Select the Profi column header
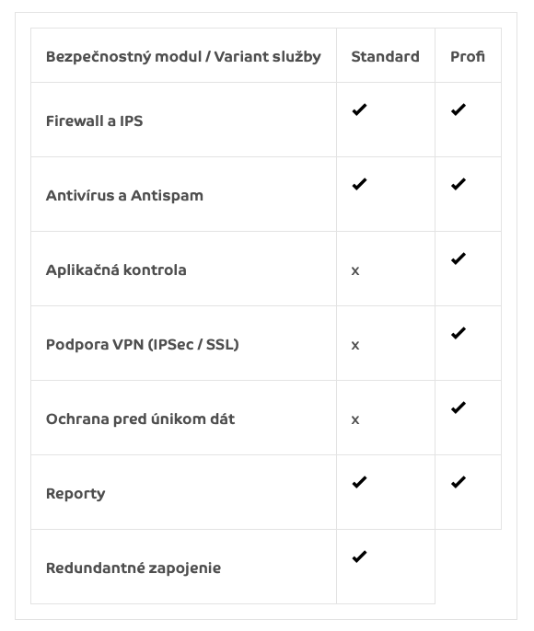Viewport: 534px width, 631px height. click(468, 56)
